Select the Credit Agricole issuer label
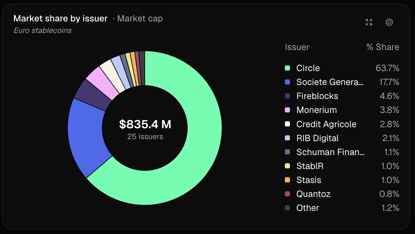Screen dimensions: 415x234 pos(326,124)
